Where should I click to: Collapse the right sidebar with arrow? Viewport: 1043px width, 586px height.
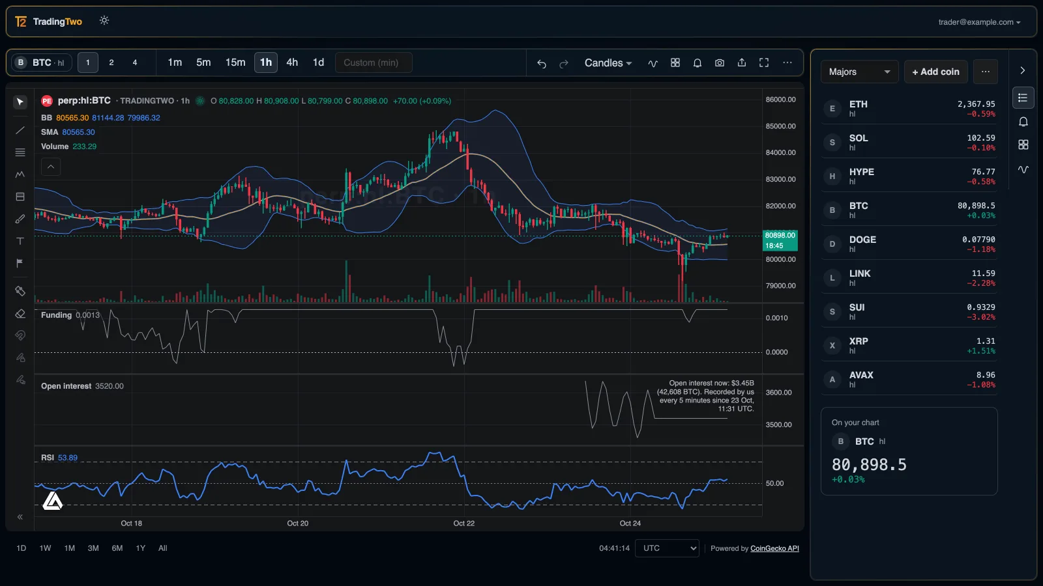pyautogui.click(x=1023, y=70)
